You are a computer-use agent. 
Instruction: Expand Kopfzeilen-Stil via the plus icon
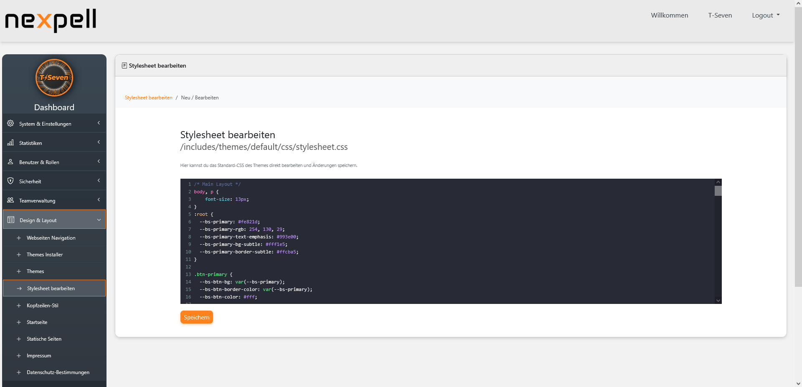[19, 305]
